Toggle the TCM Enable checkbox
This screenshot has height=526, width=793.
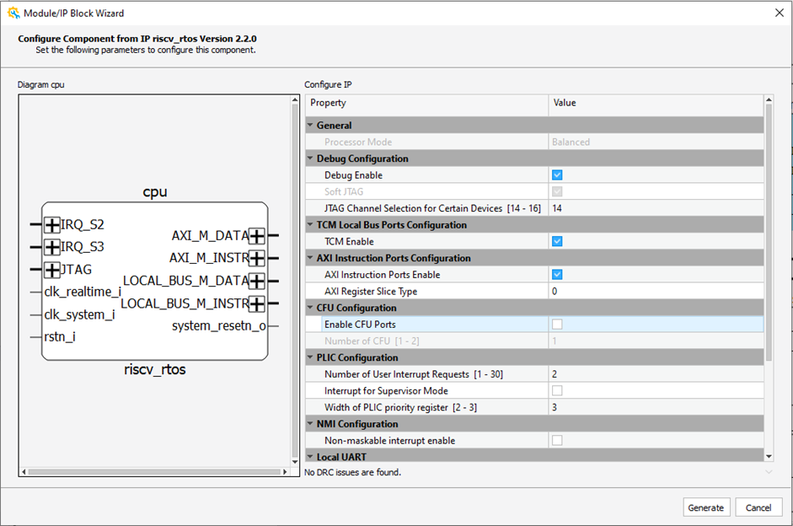557,241
